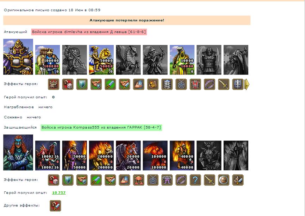Viewport: 305px width, 216px height.
Task: Select the defender's red dragon unit with 100216
Action: [x=48, y=156]
